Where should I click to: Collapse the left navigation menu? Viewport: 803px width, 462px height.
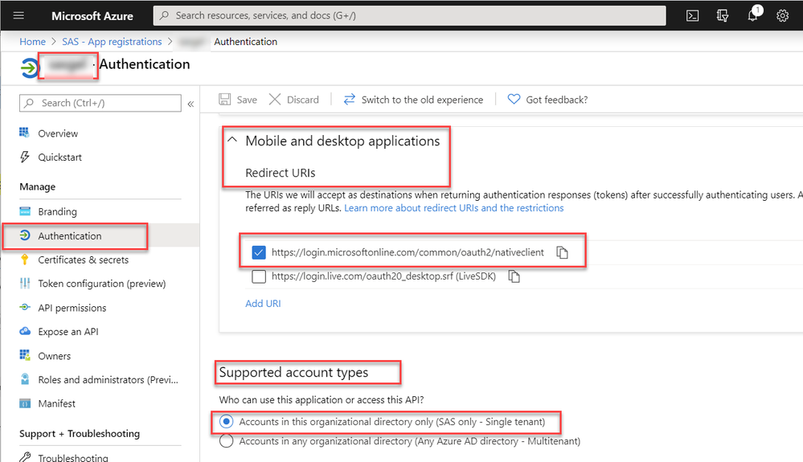click(191, 104)
